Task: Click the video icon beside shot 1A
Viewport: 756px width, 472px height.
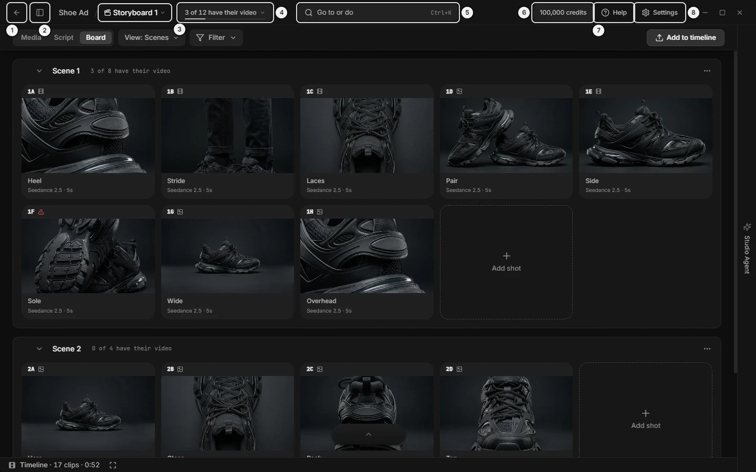Action: [41, 91]
